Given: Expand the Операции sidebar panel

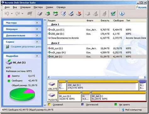Looking at the screenshot, I should click(x=37, y=29).
